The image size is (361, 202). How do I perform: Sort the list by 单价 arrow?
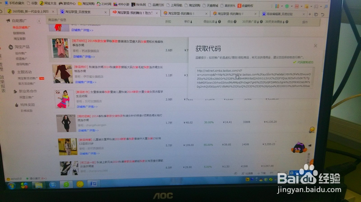(191, 22)
